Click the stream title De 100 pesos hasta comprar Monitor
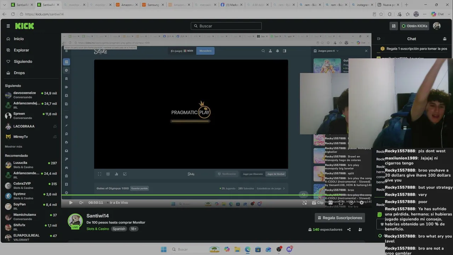Image resolution: width=453 pixels, height=255 pixels. (x=116, y=222)
